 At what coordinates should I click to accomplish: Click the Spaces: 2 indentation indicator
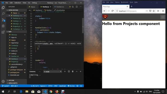43,86
